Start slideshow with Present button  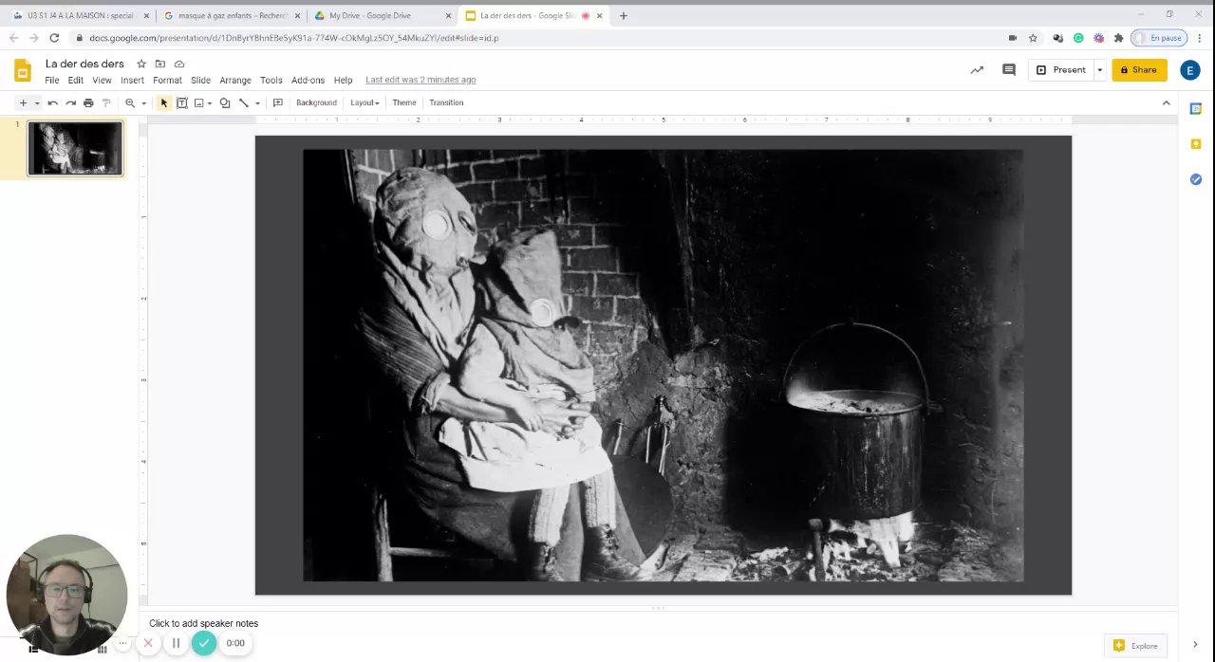tap(1061, 69)
